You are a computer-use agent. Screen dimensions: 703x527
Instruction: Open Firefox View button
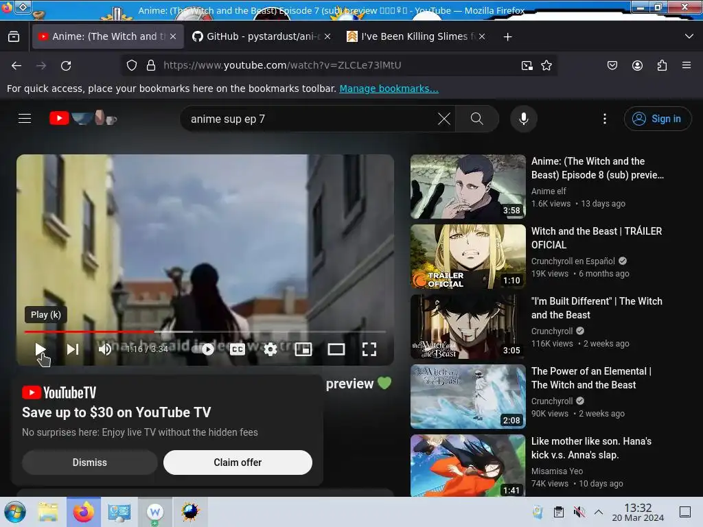[14, 36]
